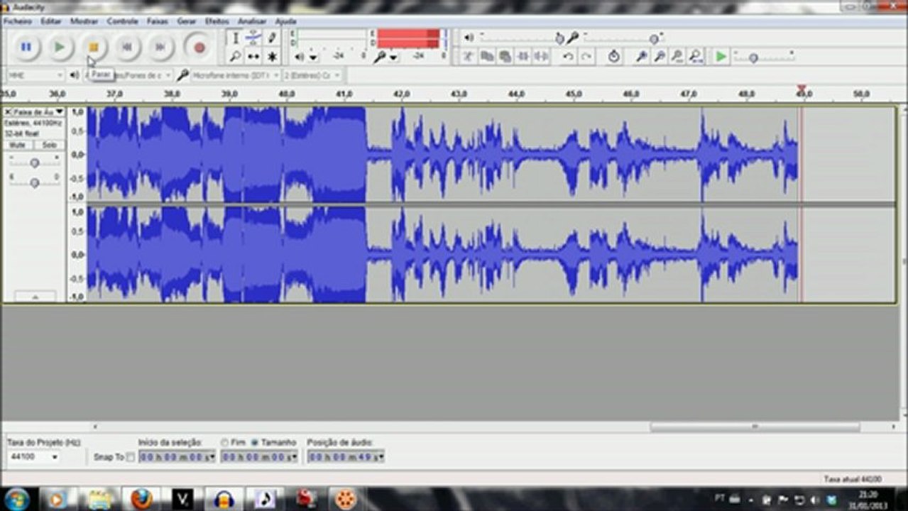Open the audio host MME dropdown
Screen dimensions: 908x511
click(x=35, y=75)
